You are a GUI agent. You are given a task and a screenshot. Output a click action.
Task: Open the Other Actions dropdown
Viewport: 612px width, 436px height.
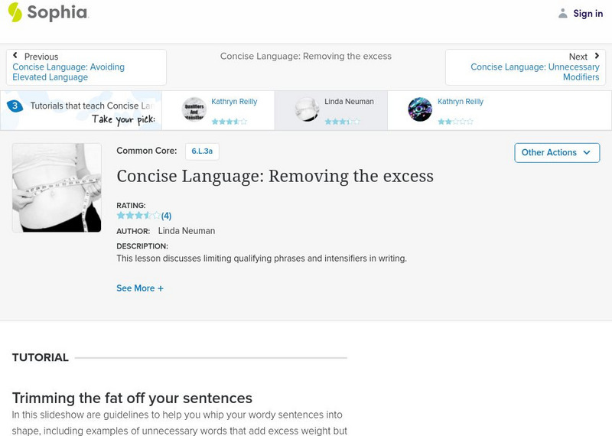click(555, 152)
